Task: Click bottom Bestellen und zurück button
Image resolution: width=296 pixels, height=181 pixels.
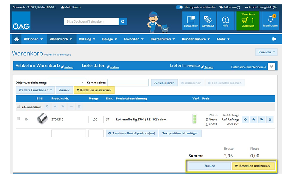Action: (253, 166)
